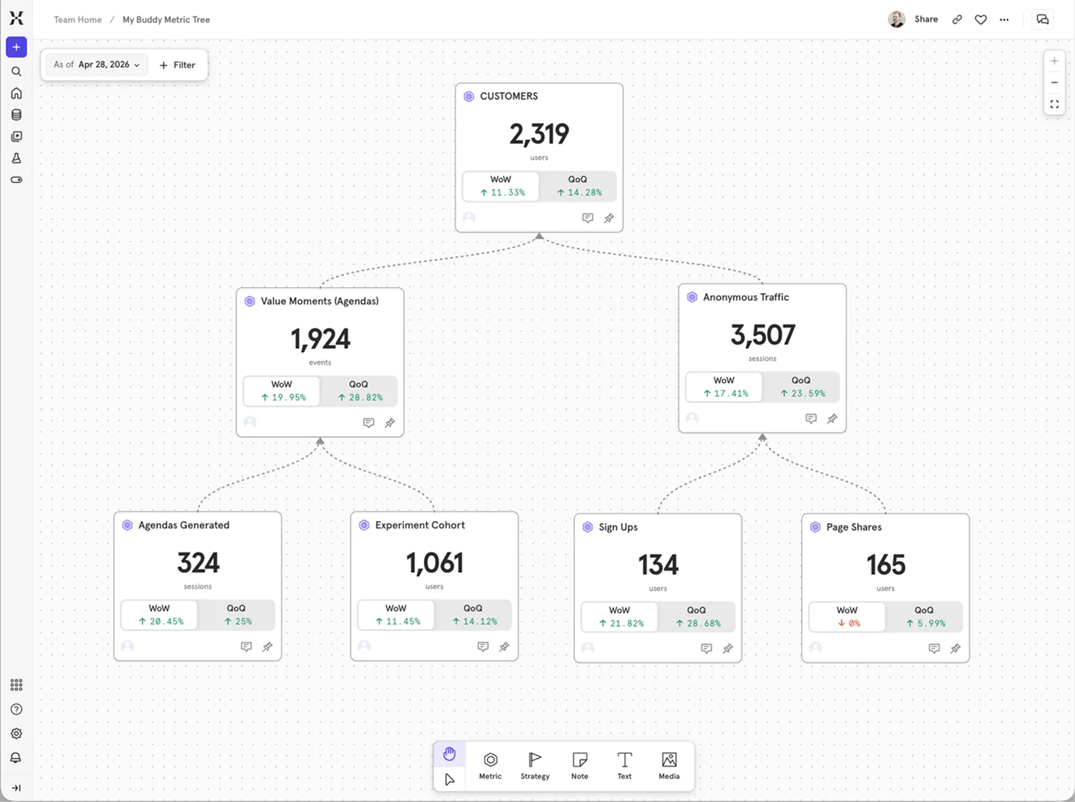
Task: Click the purple plus create button in sidebar
Action: pyautogui.click(x=16, y=47)
